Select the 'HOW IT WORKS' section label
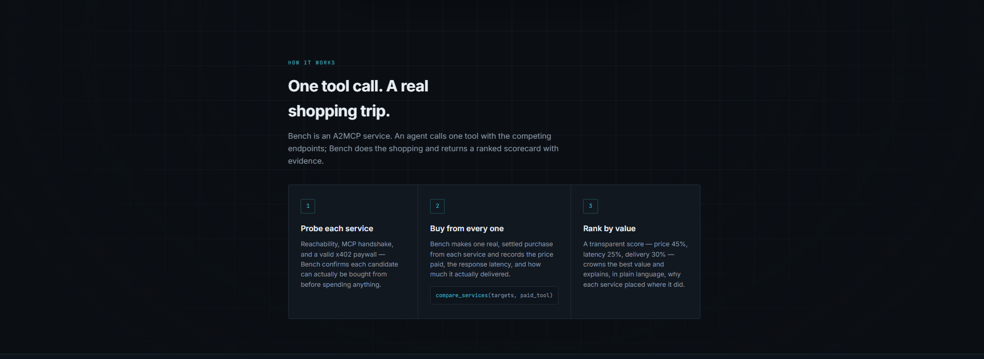The width and height of the screenshot is (984, 359). [312, 63]
